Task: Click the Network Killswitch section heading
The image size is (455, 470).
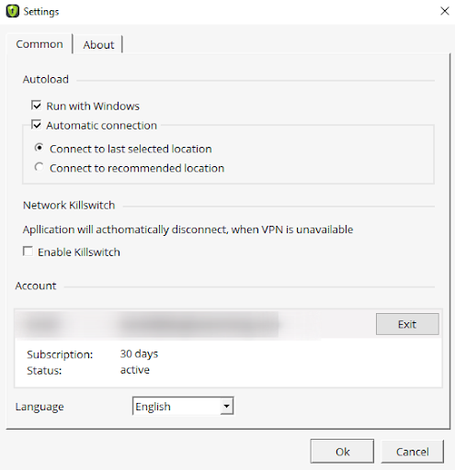Action: tap(69, 205)
